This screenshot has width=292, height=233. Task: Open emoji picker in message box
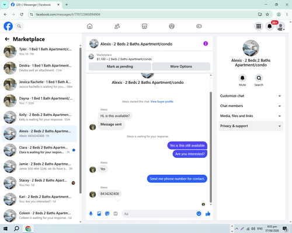199,214
